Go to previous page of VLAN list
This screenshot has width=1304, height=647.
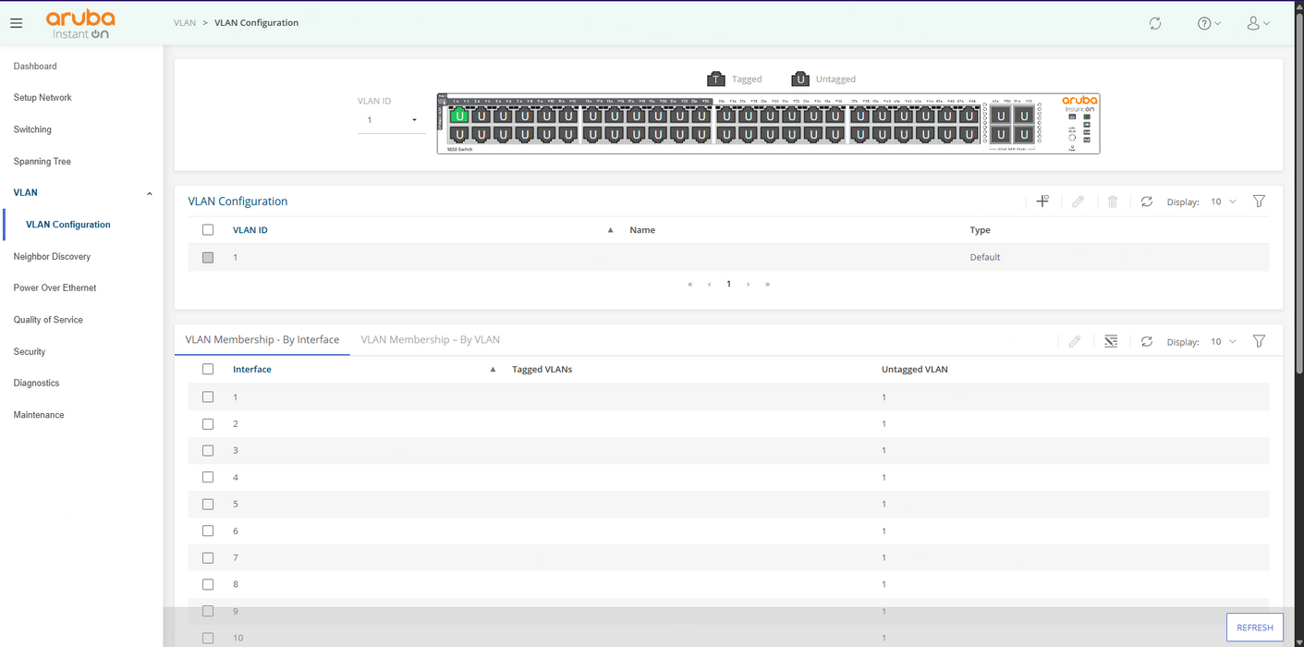[x=709, y=284]
